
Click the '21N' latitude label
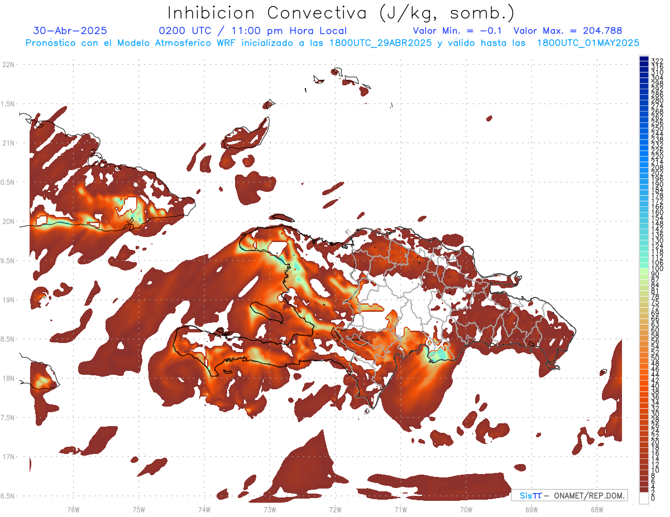(x=8, y=143)
